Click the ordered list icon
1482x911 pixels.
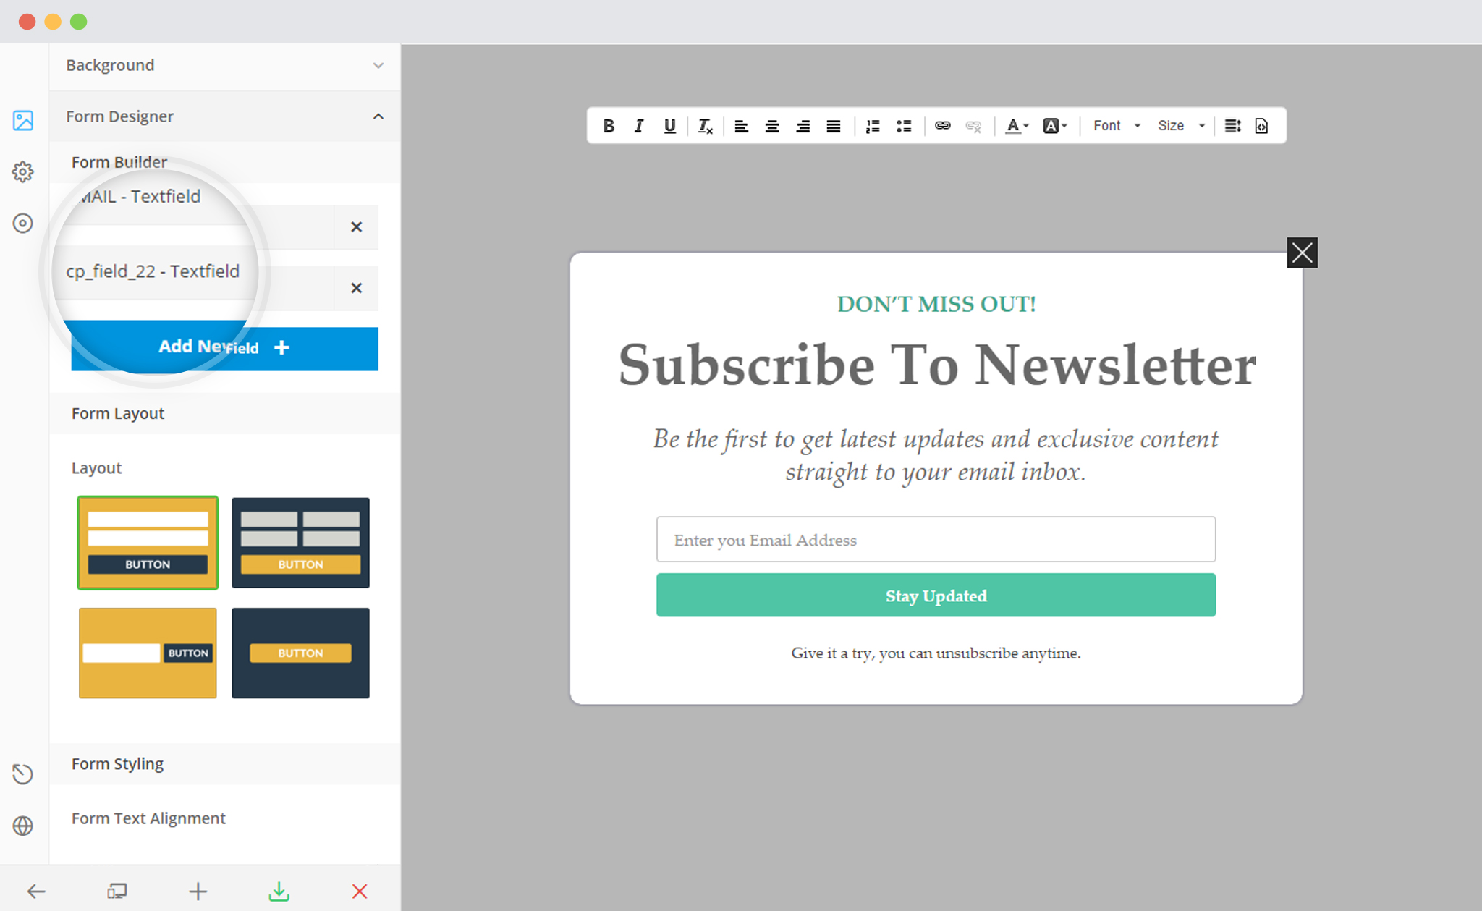872,126
